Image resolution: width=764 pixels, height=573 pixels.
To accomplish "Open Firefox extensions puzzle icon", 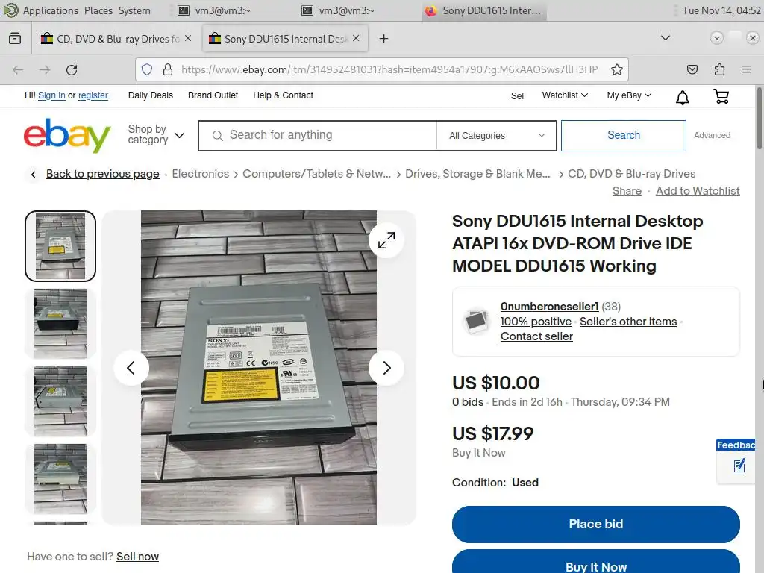I will coord(719,69).
